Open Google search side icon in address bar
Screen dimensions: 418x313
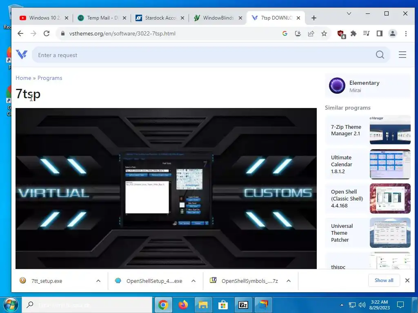[x=285, y=33]
